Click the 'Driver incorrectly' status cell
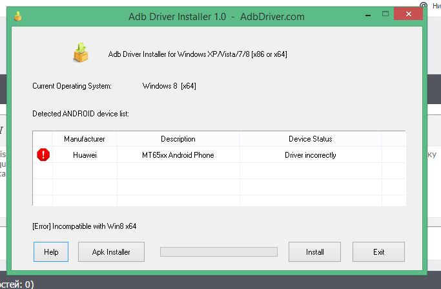The height and width of the screenshot is (289, 441). pos(310,155)
